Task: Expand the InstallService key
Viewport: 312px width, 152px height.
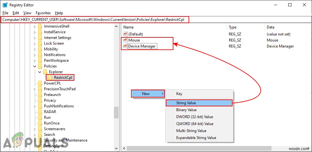Action: coord(34,32)
